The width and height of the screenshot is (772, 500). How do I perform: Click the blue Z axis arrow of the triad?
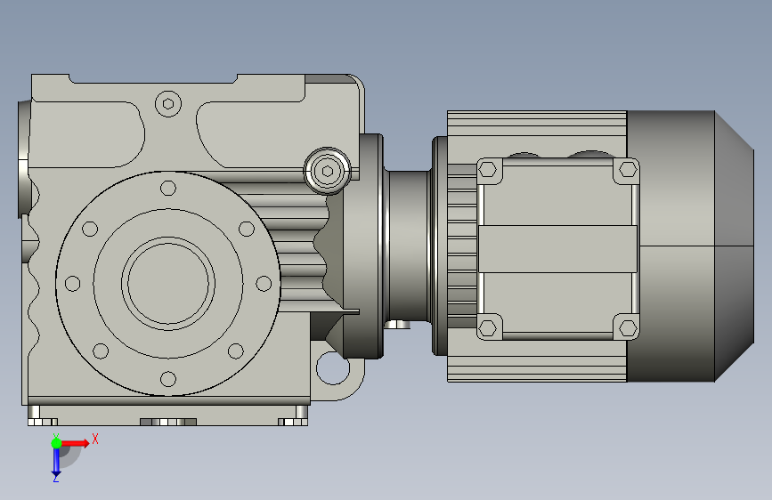tap(56, 463)
